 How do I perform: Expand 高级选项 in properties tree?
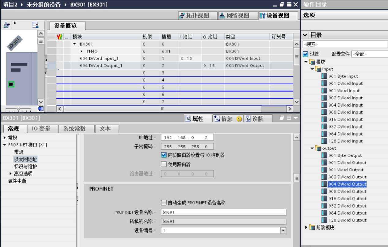[x=11, y=174]
